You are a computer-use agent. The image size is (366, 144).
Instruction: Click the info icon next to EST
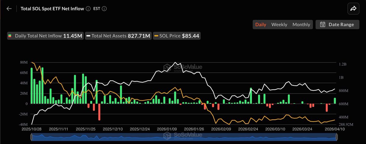coord(104,9)
